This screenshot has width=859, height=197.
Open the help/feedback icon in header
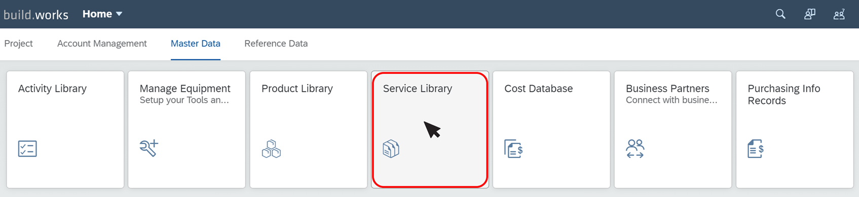(810, 14)
